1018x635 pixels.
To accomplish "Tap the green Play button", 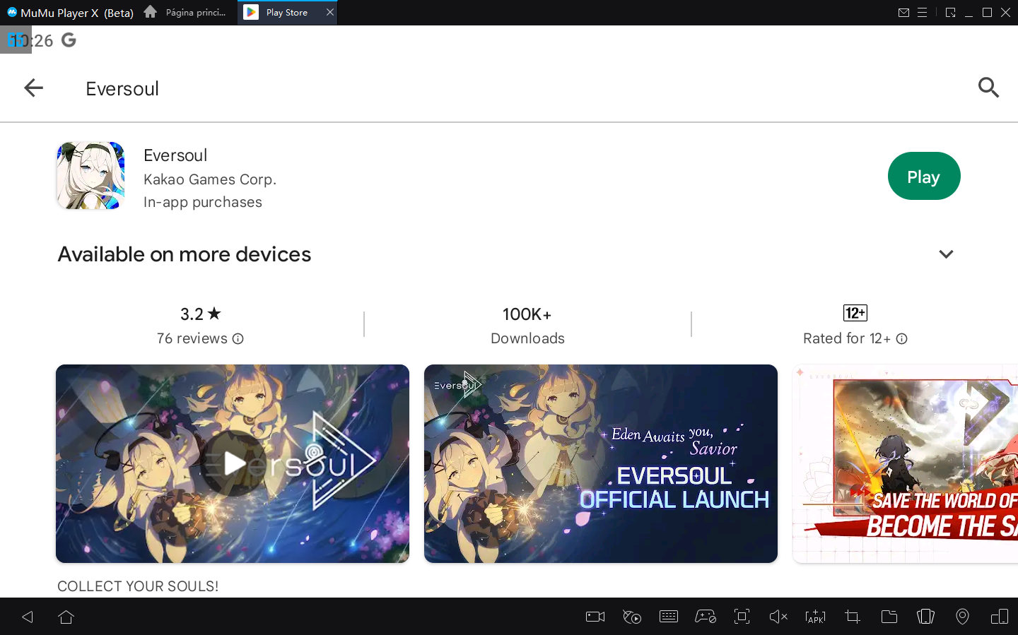I will pos(923,176).
